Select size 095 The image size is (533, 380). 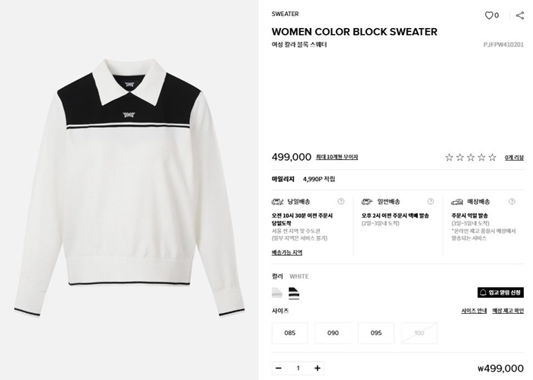[376, 333]
